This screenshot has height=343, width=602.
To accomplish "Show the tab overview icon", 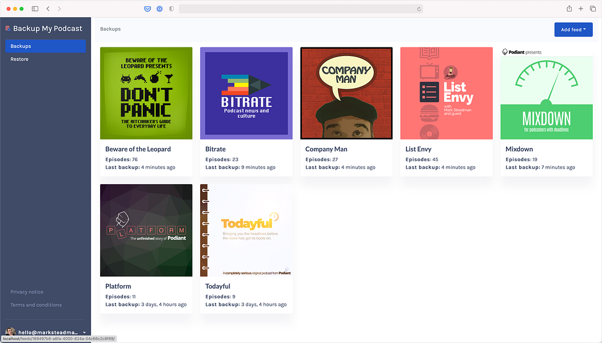I will coord(593,9).
